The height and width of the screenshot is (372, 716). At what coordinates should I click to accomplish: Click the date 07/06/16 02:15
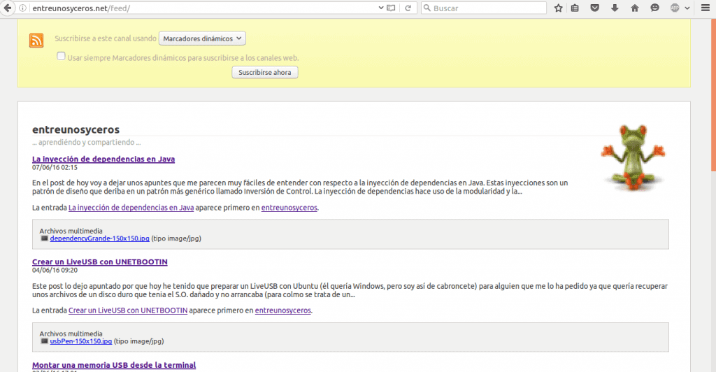click(55, 168)
